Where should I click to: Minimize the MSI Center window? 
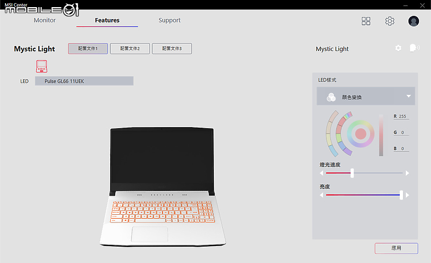pos(405,5)
